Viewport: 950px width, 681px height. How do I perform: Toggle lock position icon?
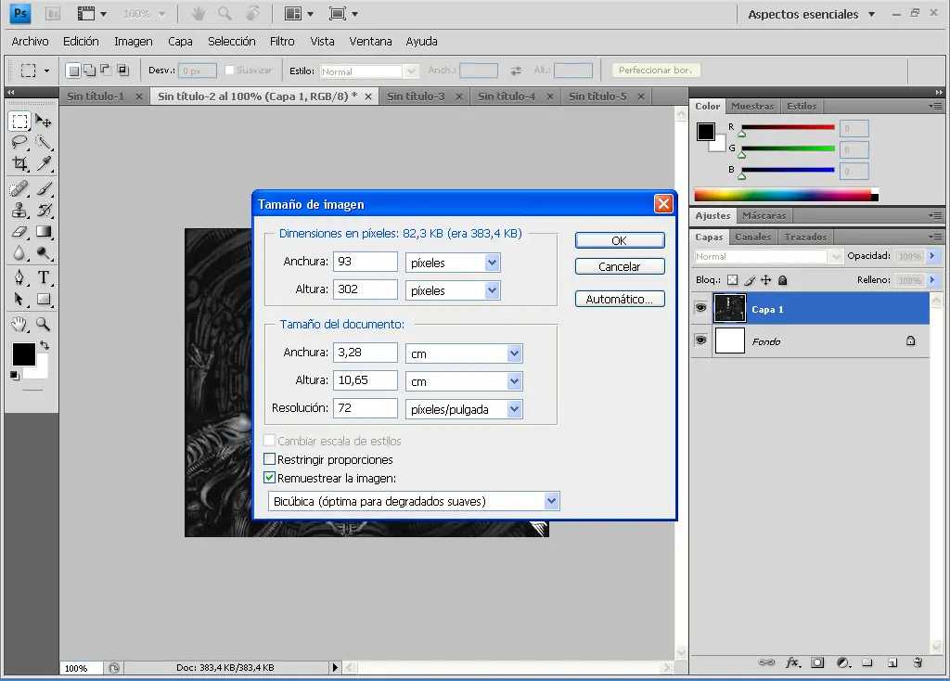[x=765, y=280]
